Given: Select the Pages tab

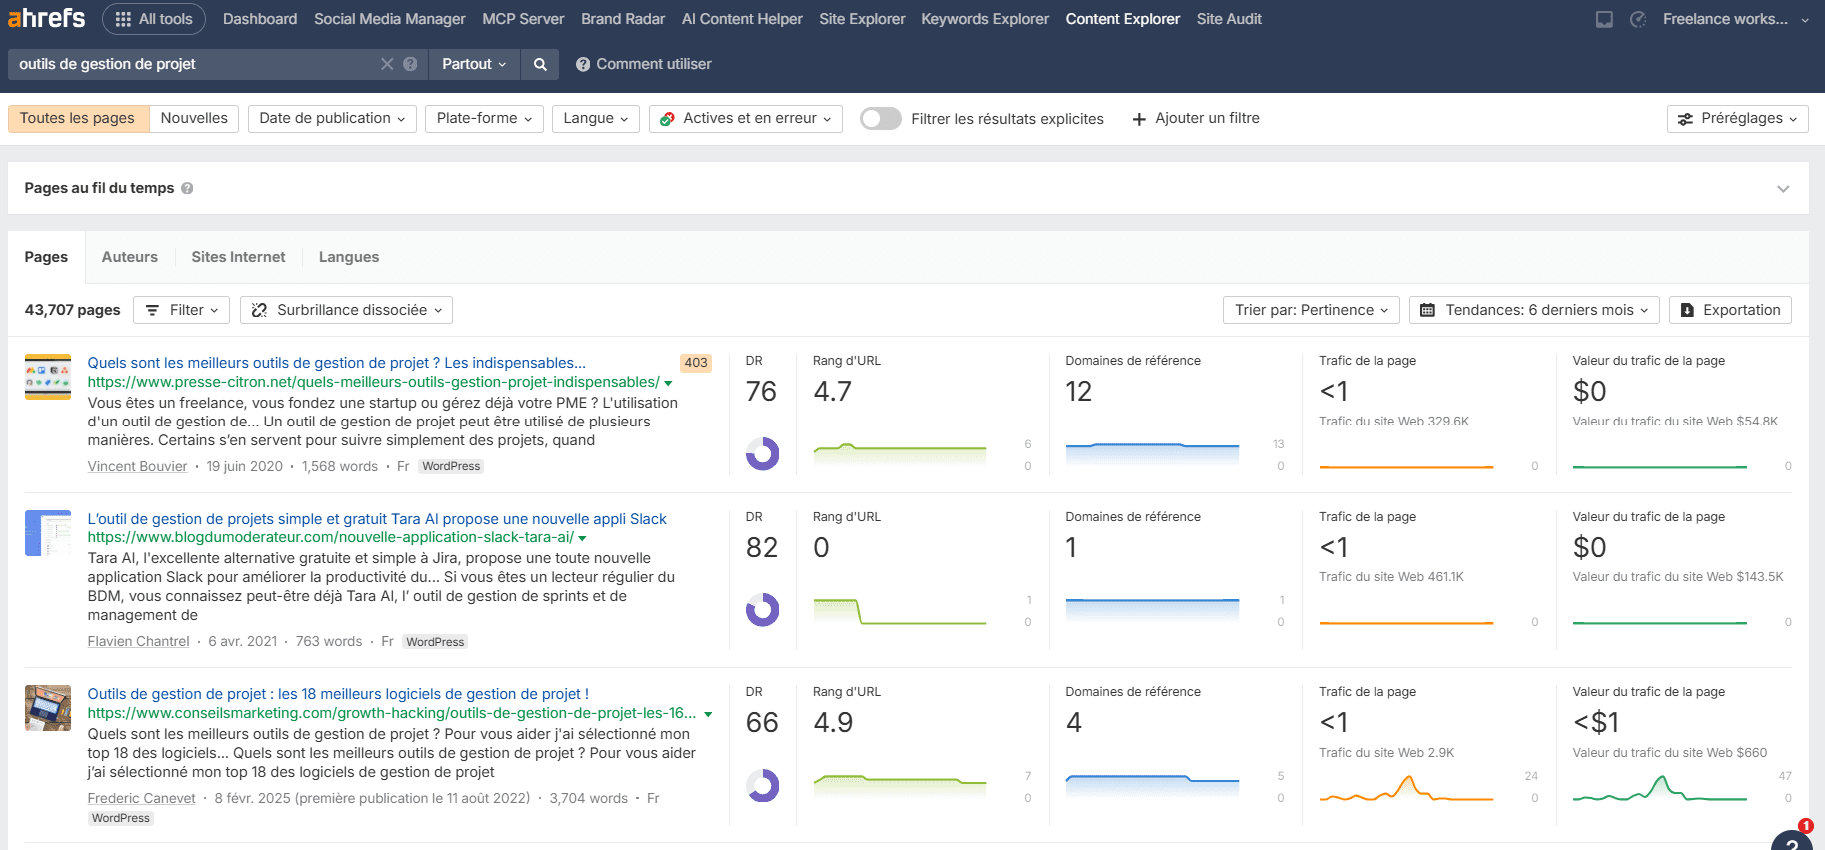Looking at the screenshot, I should click(x=46, y=257).
